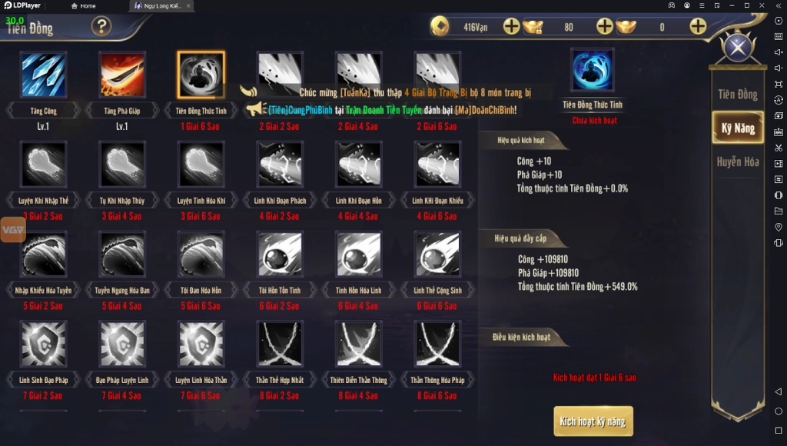
Task: Select the Kỹ Năng tab
Action: (x=737, y=128)
